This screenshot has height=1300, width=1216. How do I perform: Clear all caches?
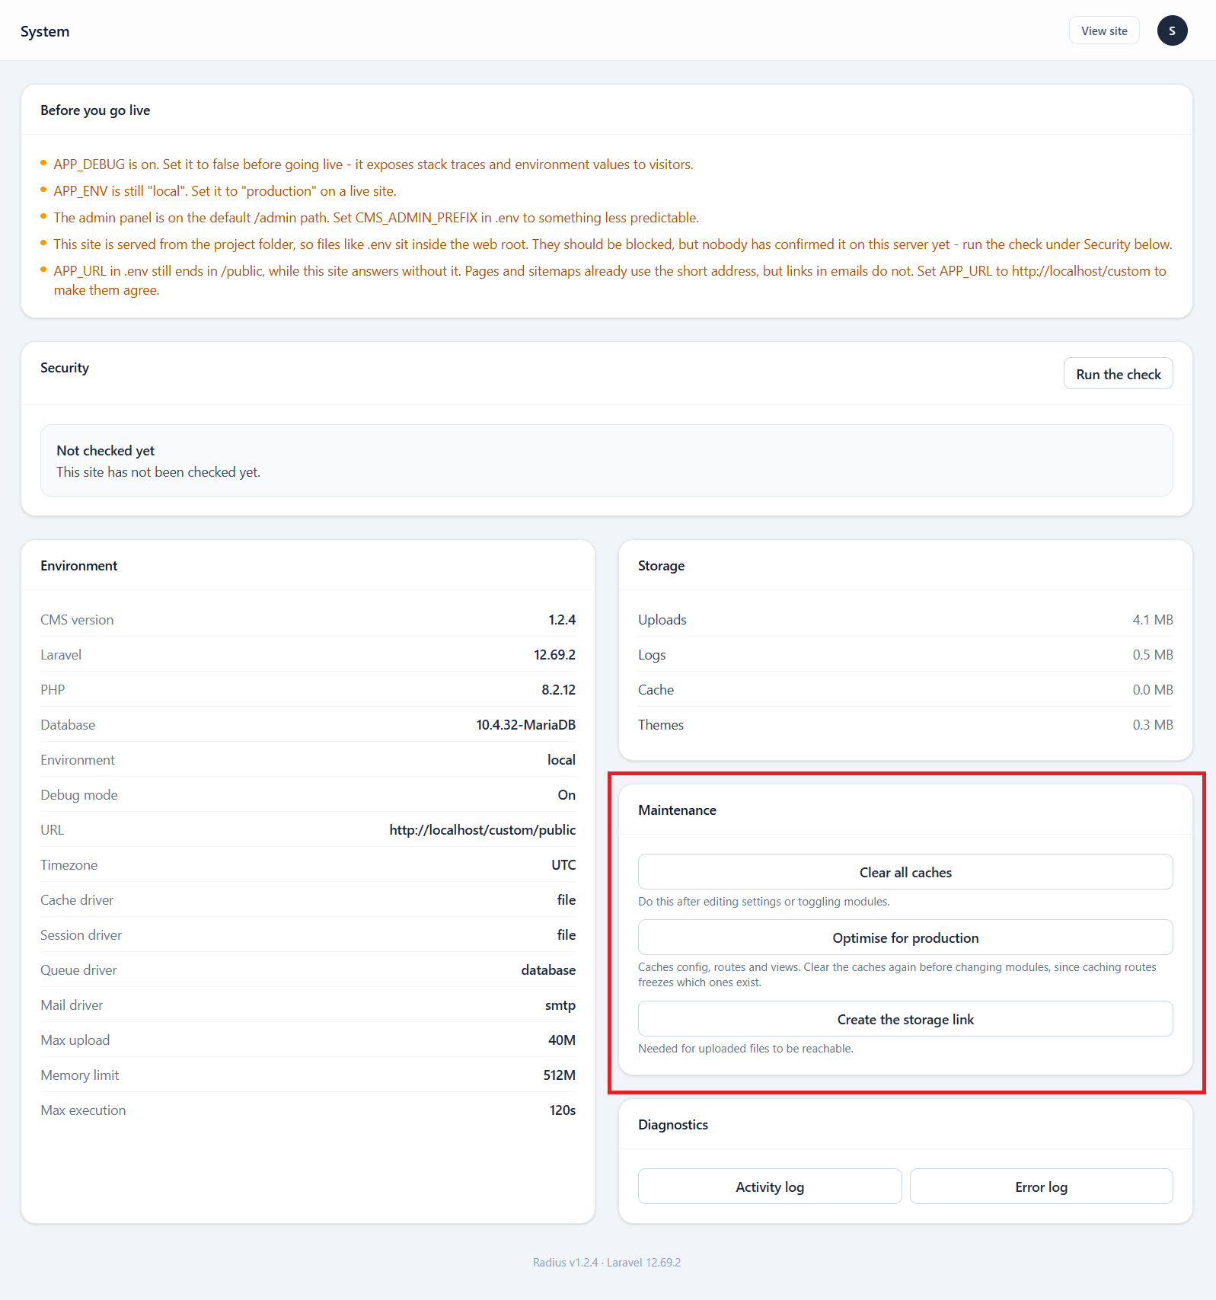click(x=905, y=872)
